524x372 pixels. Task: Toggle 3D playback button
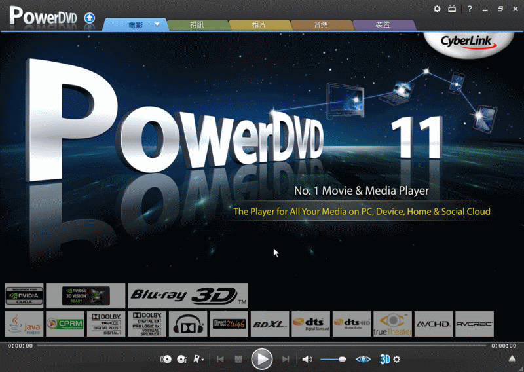point(384,360)
